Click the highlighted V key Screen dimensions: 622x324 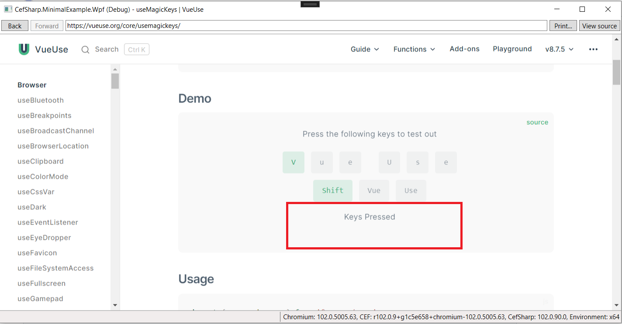click(x=294, y=162)
